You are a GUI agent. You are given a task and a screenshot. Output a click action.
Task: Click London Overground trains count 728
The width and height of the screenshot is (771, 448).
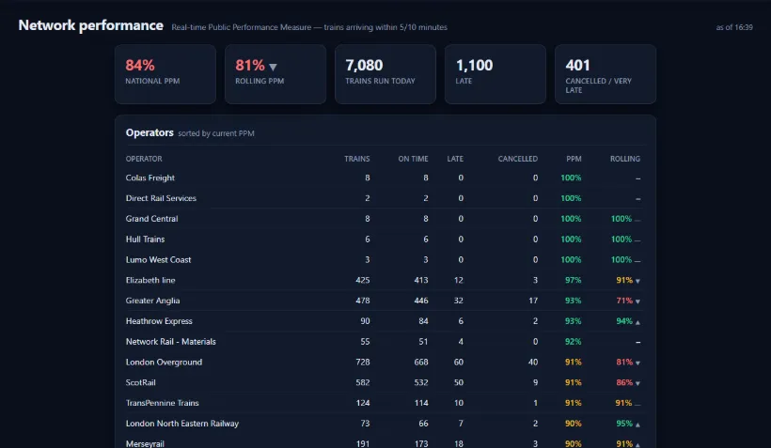pos(363,362)
